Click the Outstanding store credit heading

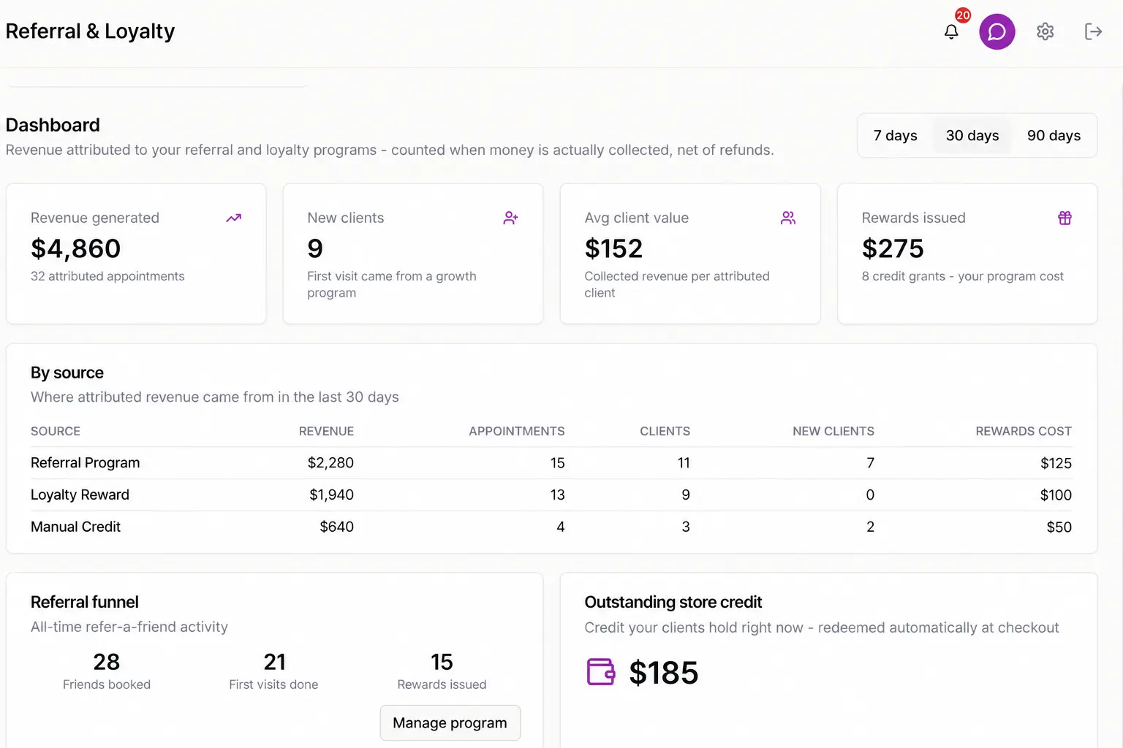coord(673,602)
